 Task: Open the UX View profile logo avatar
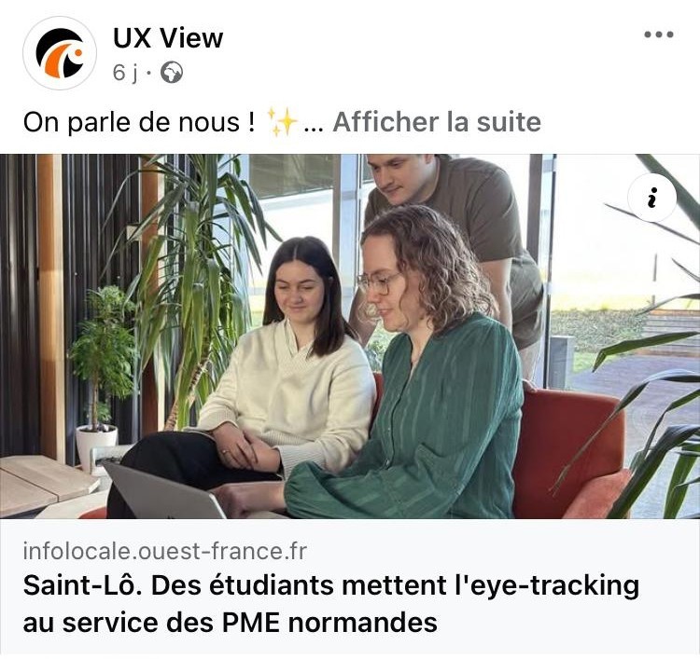60,53
